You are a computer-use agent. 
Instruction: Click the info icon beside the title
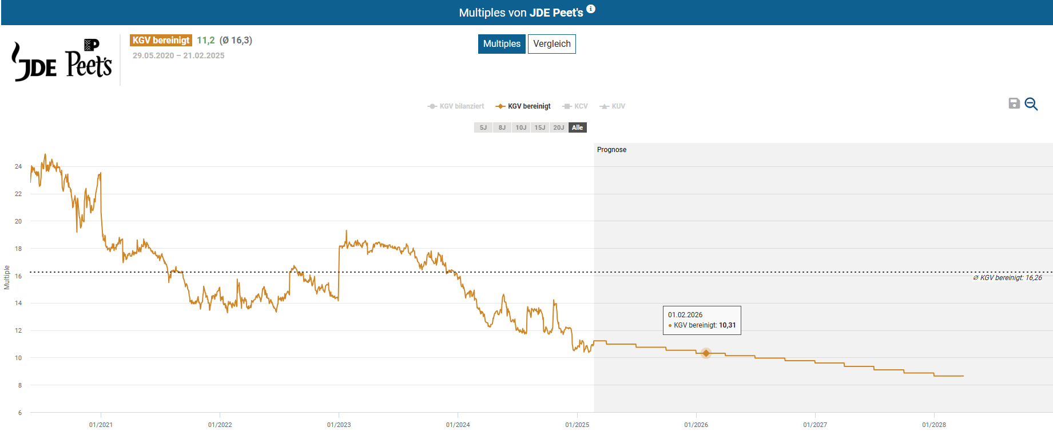click(x=591, y=9)
